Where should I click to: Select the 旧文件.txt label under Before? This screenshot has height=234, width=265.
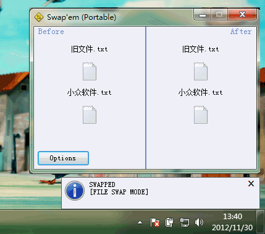(x=90, y=49)
